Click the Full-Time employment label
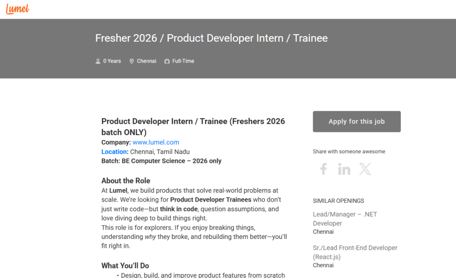The height and width of the screenshot is (278, 456). pos(183,61)
